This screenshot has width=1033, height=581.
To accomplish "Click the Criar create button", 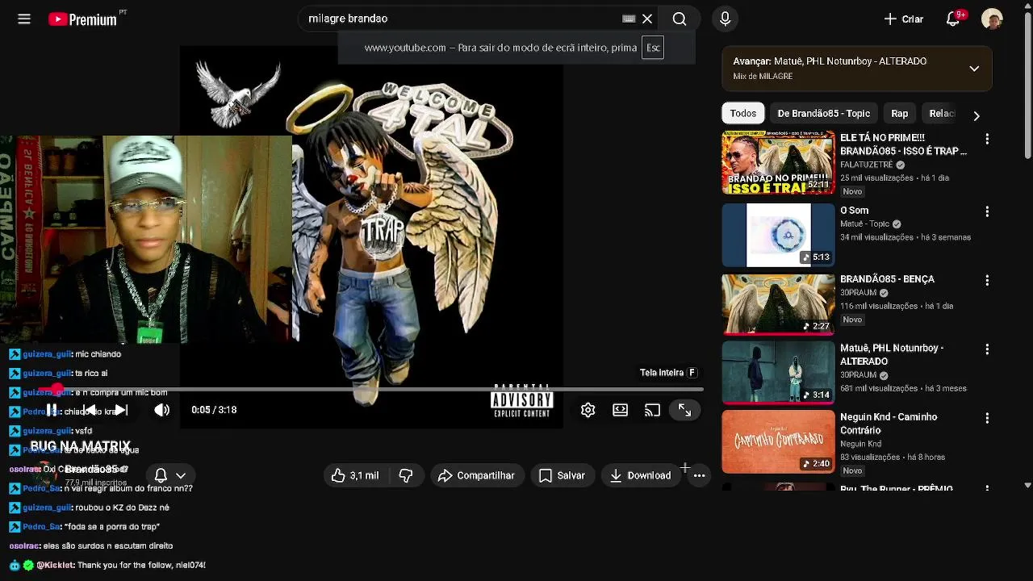I will 904,19.
